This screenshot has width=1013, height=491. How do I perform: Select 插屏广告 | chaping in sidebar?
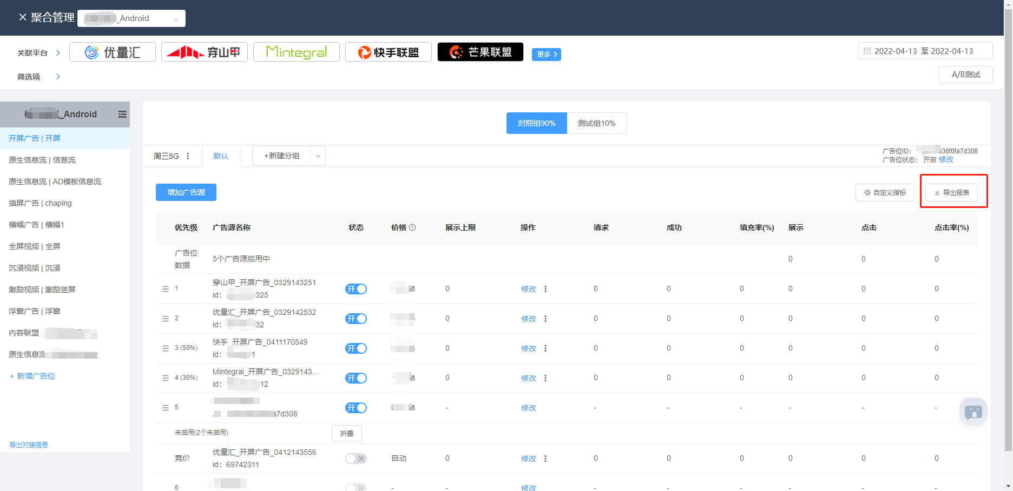click(x=65, y=203)
